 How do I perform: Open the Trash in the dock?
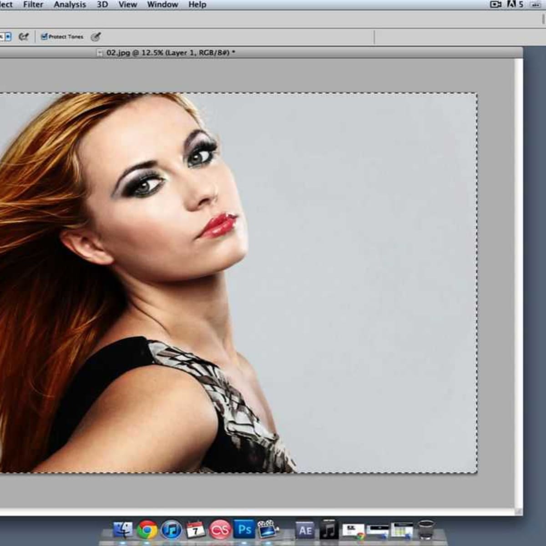point(426,531)
